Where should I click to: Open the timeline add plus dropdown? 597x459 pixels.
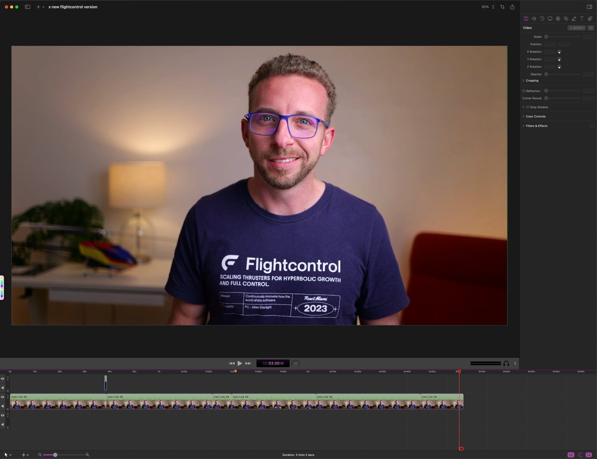coord(25,455)
